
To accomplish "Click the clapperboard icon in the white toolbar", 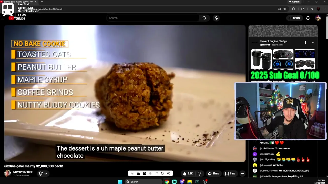I will click(138, 173).
